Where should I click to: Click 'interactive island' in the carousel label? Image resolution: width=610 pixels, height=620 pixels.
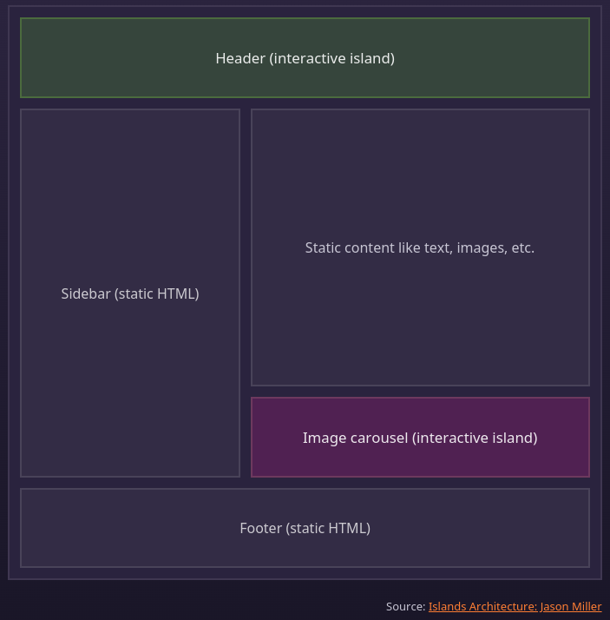pos(475,439)
